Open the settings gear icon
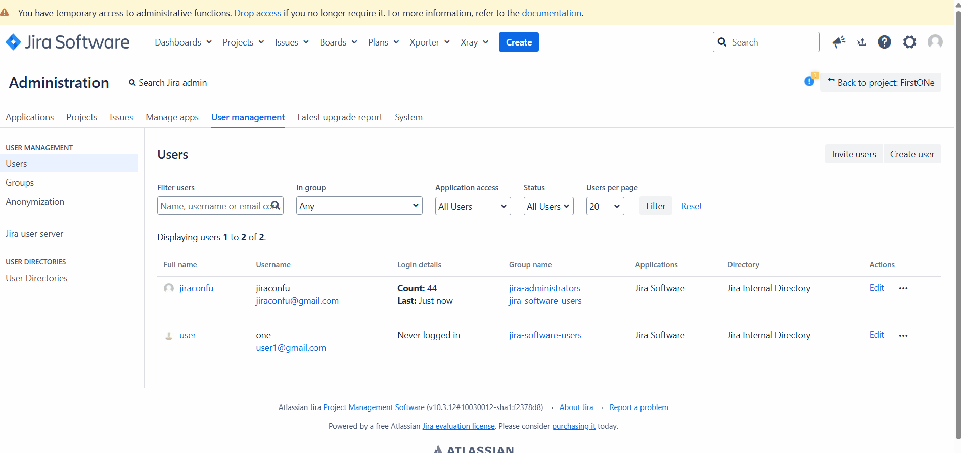The height and width of the screenshot is (453, 961). pyautogui.click(x=909, y=42)
